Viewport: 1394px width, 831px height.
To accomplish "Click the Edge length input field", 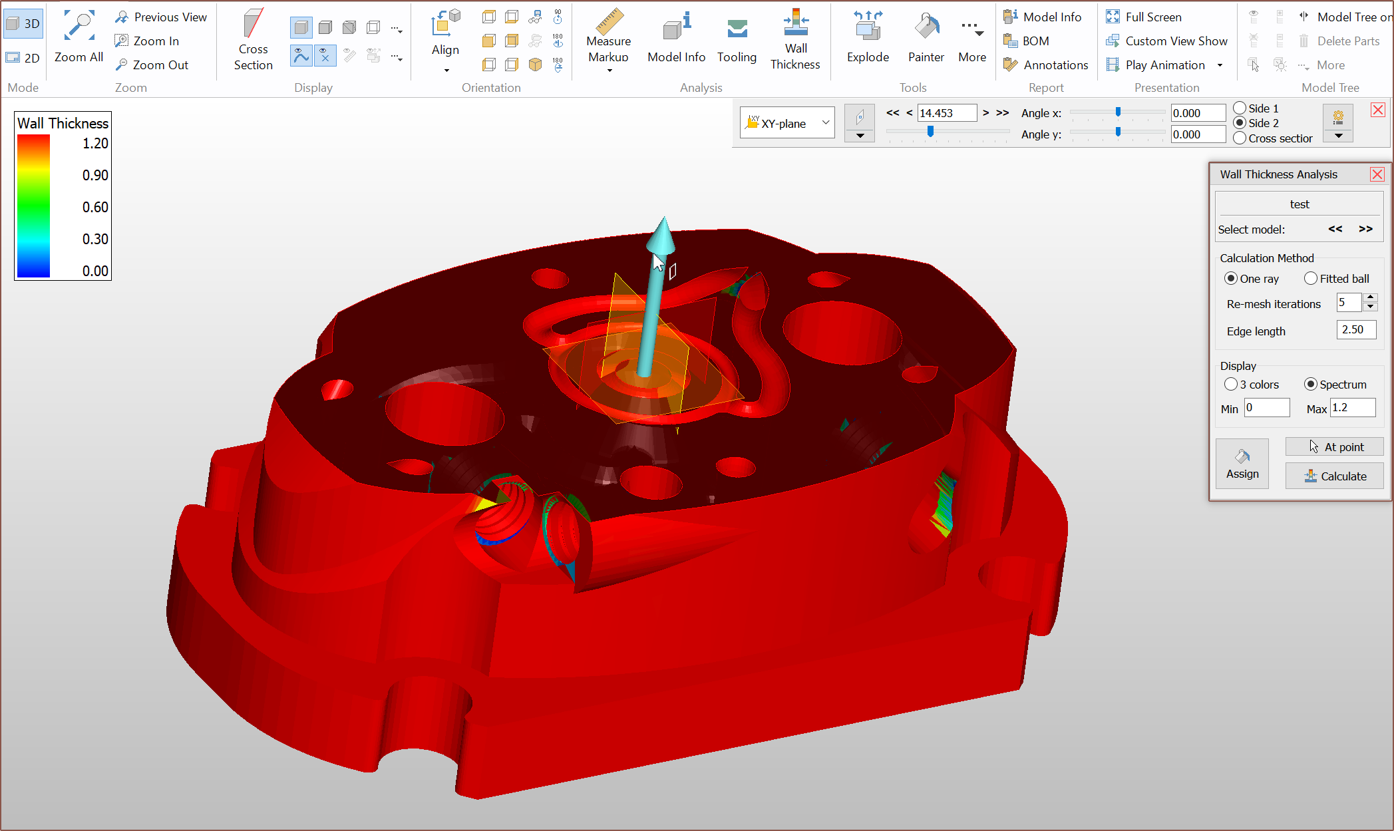I will click(1355, 330).
